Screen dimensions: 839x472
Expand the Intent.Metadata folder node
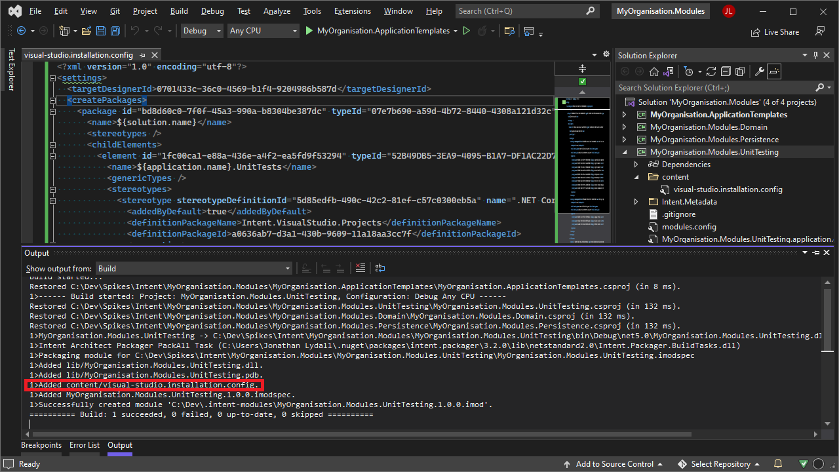636,202
